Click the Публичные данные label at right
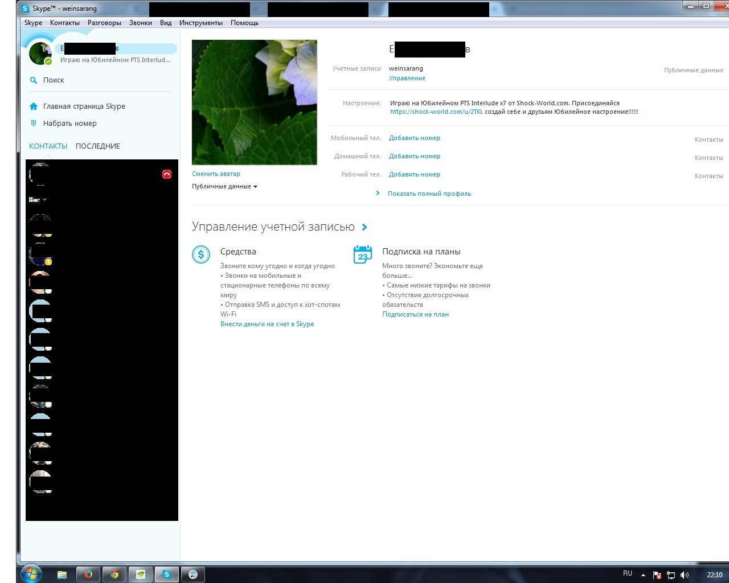The height and width of the screenshot is (583, 729). (694, 70)
